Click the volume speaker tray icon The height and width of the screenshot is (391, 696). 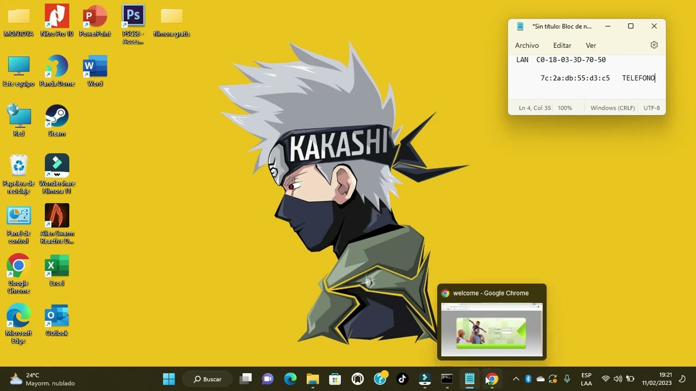tap(618, 379)
